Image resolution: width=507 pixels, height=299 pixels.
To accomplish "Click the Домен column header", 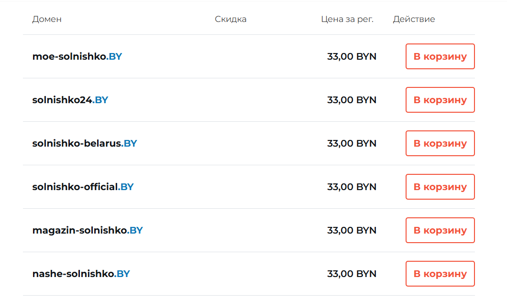I will pyautogui.click(x=47, y=19).
